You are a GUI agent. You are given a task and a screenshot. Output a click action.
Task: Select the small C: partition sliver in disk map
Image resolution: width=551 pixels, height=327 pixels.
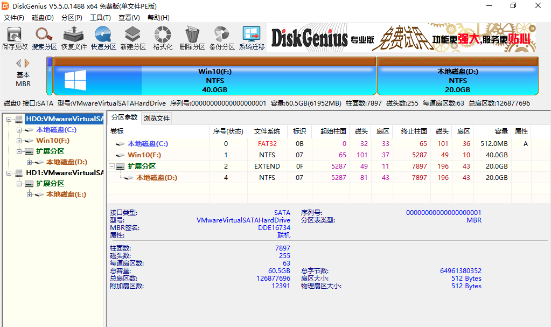point(50,76)
